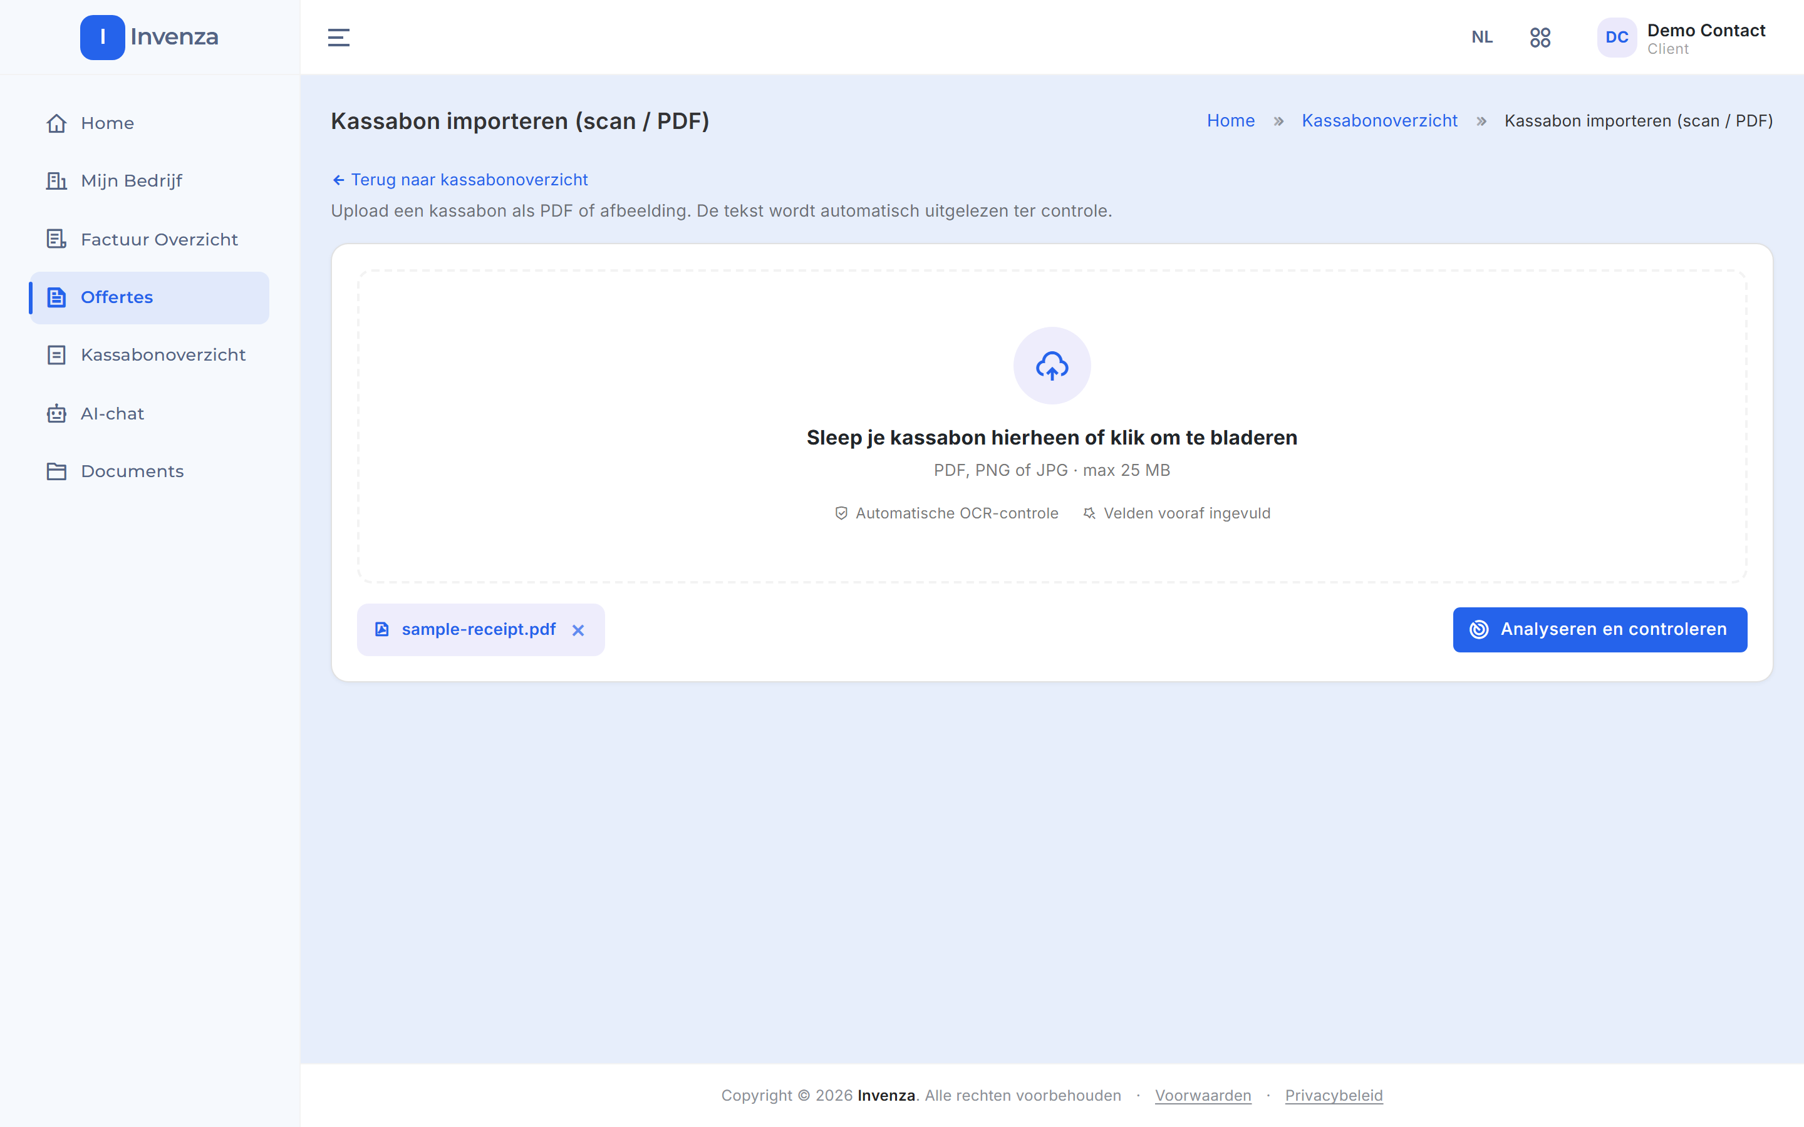Click the Offertes document icon

[x=56, y=297]
